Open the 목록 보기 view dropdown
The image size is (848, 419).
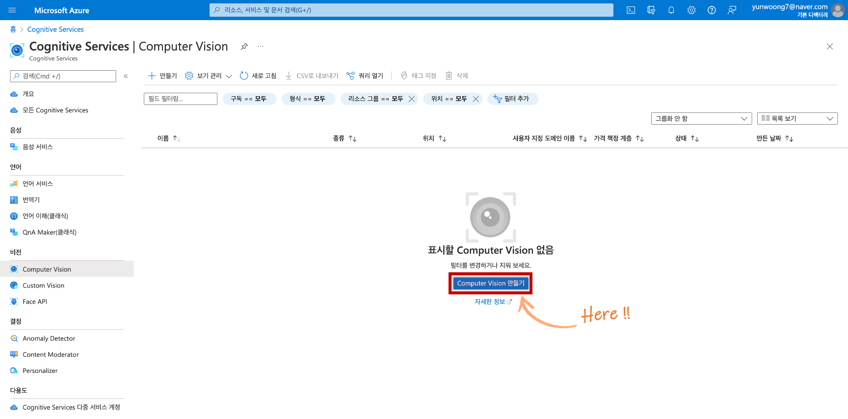pos(797,118)
